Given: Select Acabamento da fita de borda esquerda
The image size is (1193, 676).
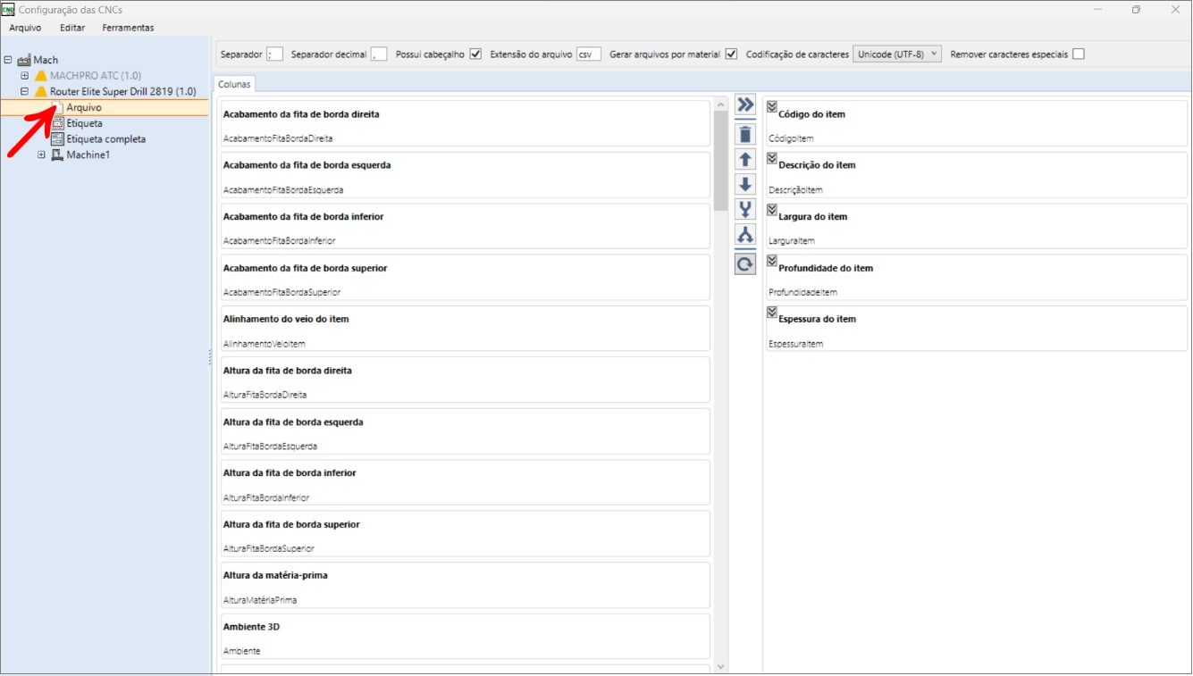Looking at the screenshot, I should point(465,175).
